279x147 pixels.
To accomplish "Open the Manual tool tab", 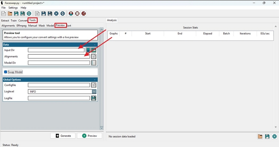I will click(x=33, y=26).
